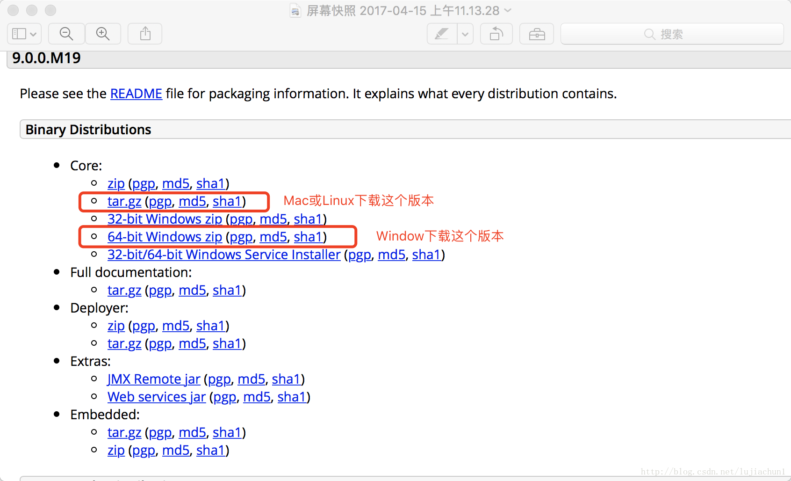Click the document proxy icon in title bar

295,10
